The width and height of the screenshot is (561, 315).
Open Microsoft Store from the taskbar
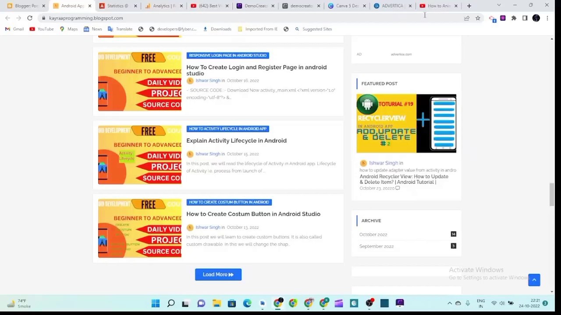coord(232,303)
